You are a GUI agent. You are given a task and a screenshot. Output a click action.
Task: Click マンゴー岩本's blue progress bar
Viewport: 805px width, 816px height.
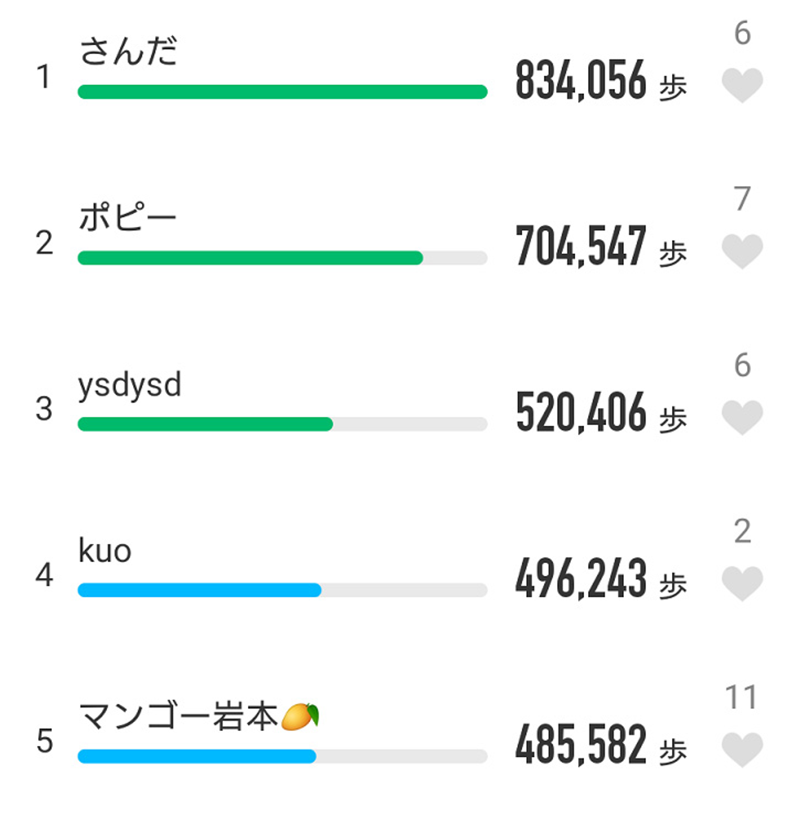coord(197,756)
